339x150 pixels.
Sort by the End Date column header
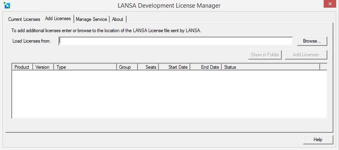(x=206, y=67)
